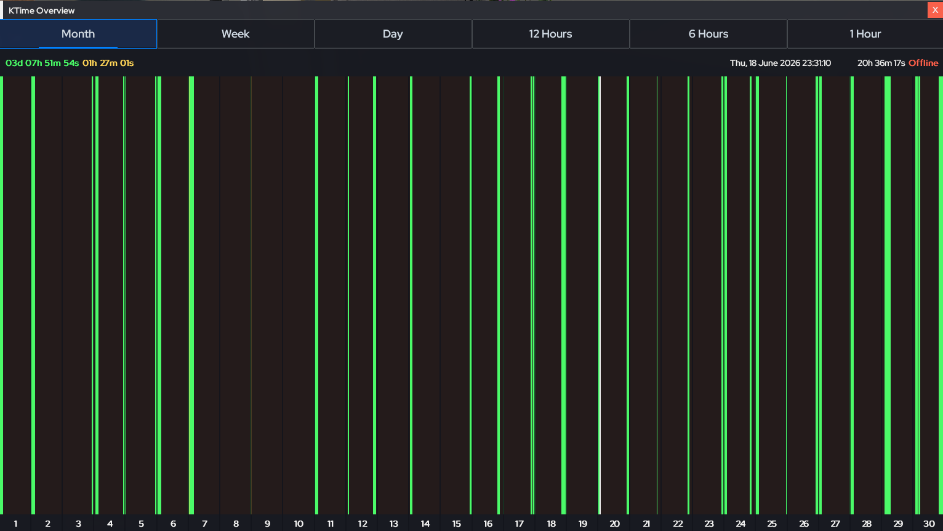Switch to 6 Hours tab
943x531 pixels.
point(708,34)
